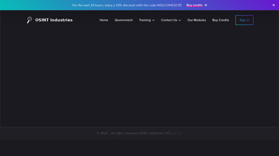
Task: Click the OSINT Industries brand name
Action: (x=54, y=20)
